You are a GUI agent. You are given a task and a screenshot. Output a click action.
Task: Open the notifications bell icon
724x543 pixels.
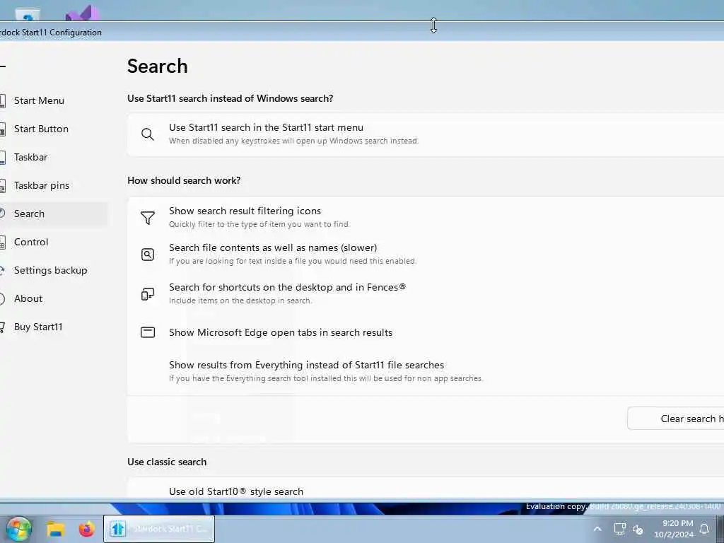tap(705, 529)
